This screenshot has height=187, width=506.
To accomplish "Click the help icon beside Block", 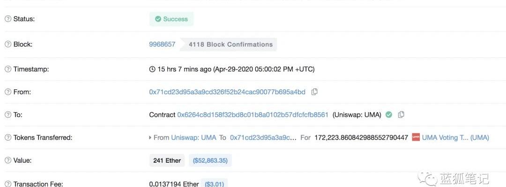I will click(x=8, y=44).
